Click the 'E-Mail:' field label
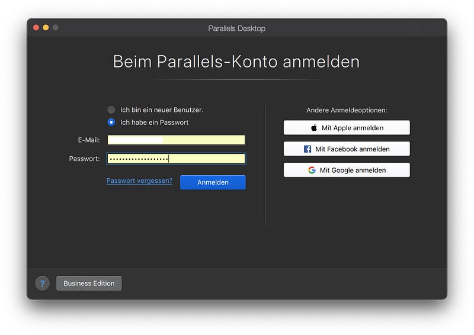Screen dimensions: 474x335 point(89,140)
